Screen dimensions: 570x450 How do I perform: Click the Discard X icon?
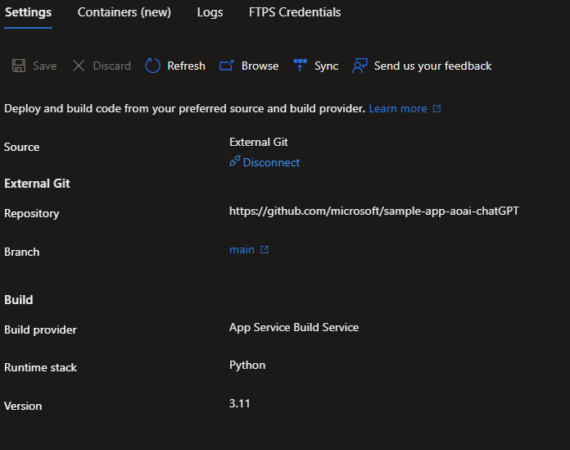pos(79,66)
